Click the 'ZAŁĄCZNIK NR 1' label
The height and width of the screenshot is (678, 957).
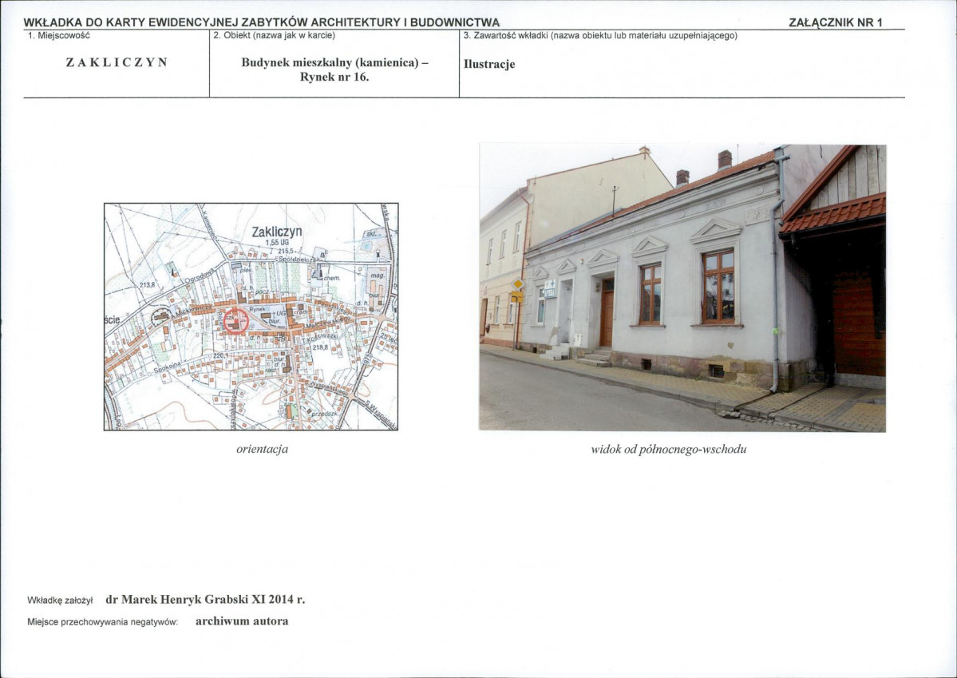click(x=836, y=22)
